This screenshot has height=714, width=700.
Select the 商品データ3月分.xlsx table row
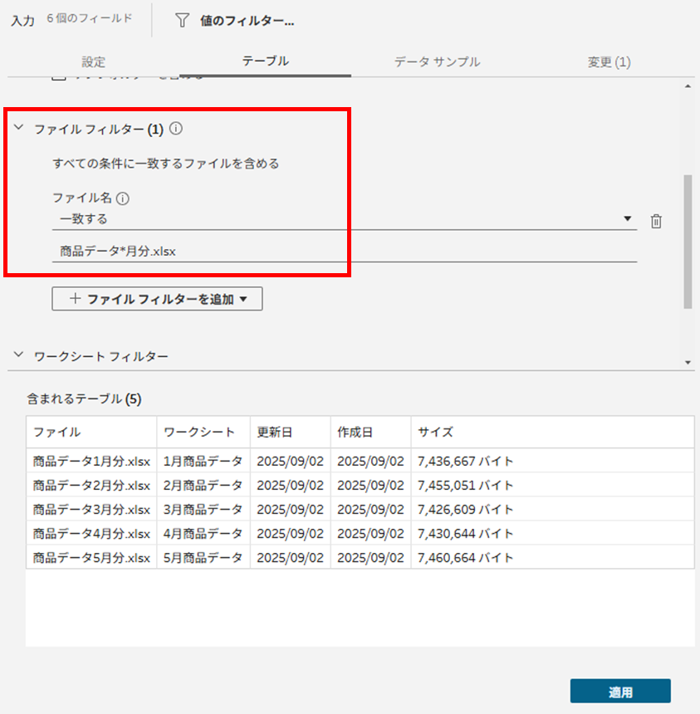point(91,509)
